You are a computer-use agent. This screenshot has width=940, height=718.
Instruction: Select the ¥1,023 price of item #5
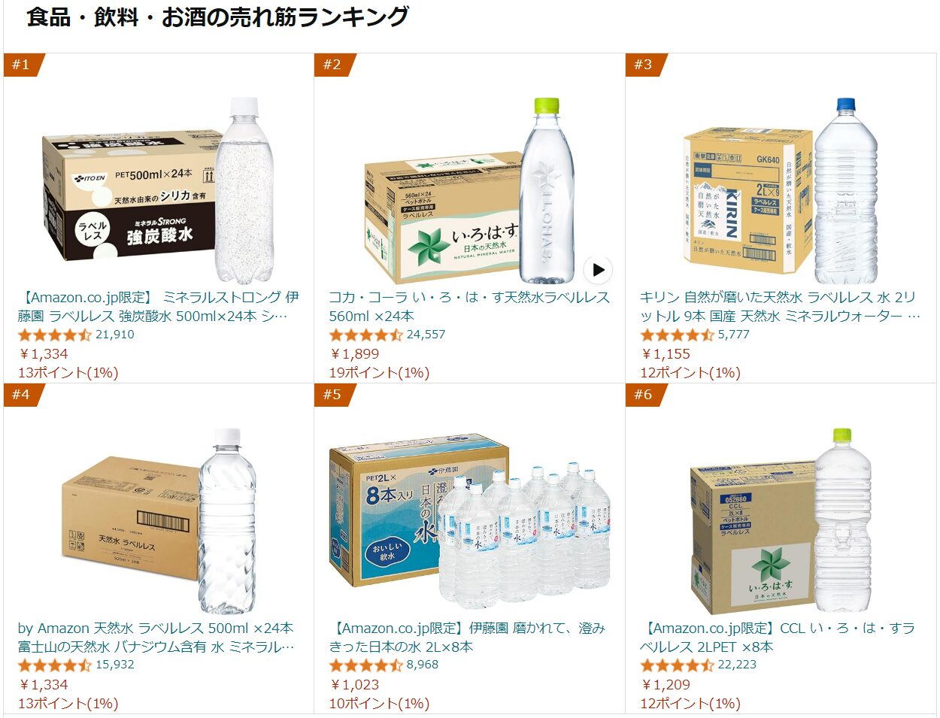[354, 684]
